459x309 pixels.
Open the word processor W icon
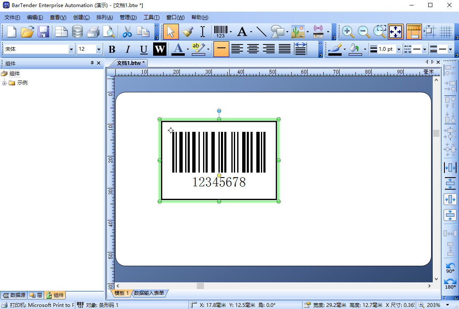tap(160, 49)
